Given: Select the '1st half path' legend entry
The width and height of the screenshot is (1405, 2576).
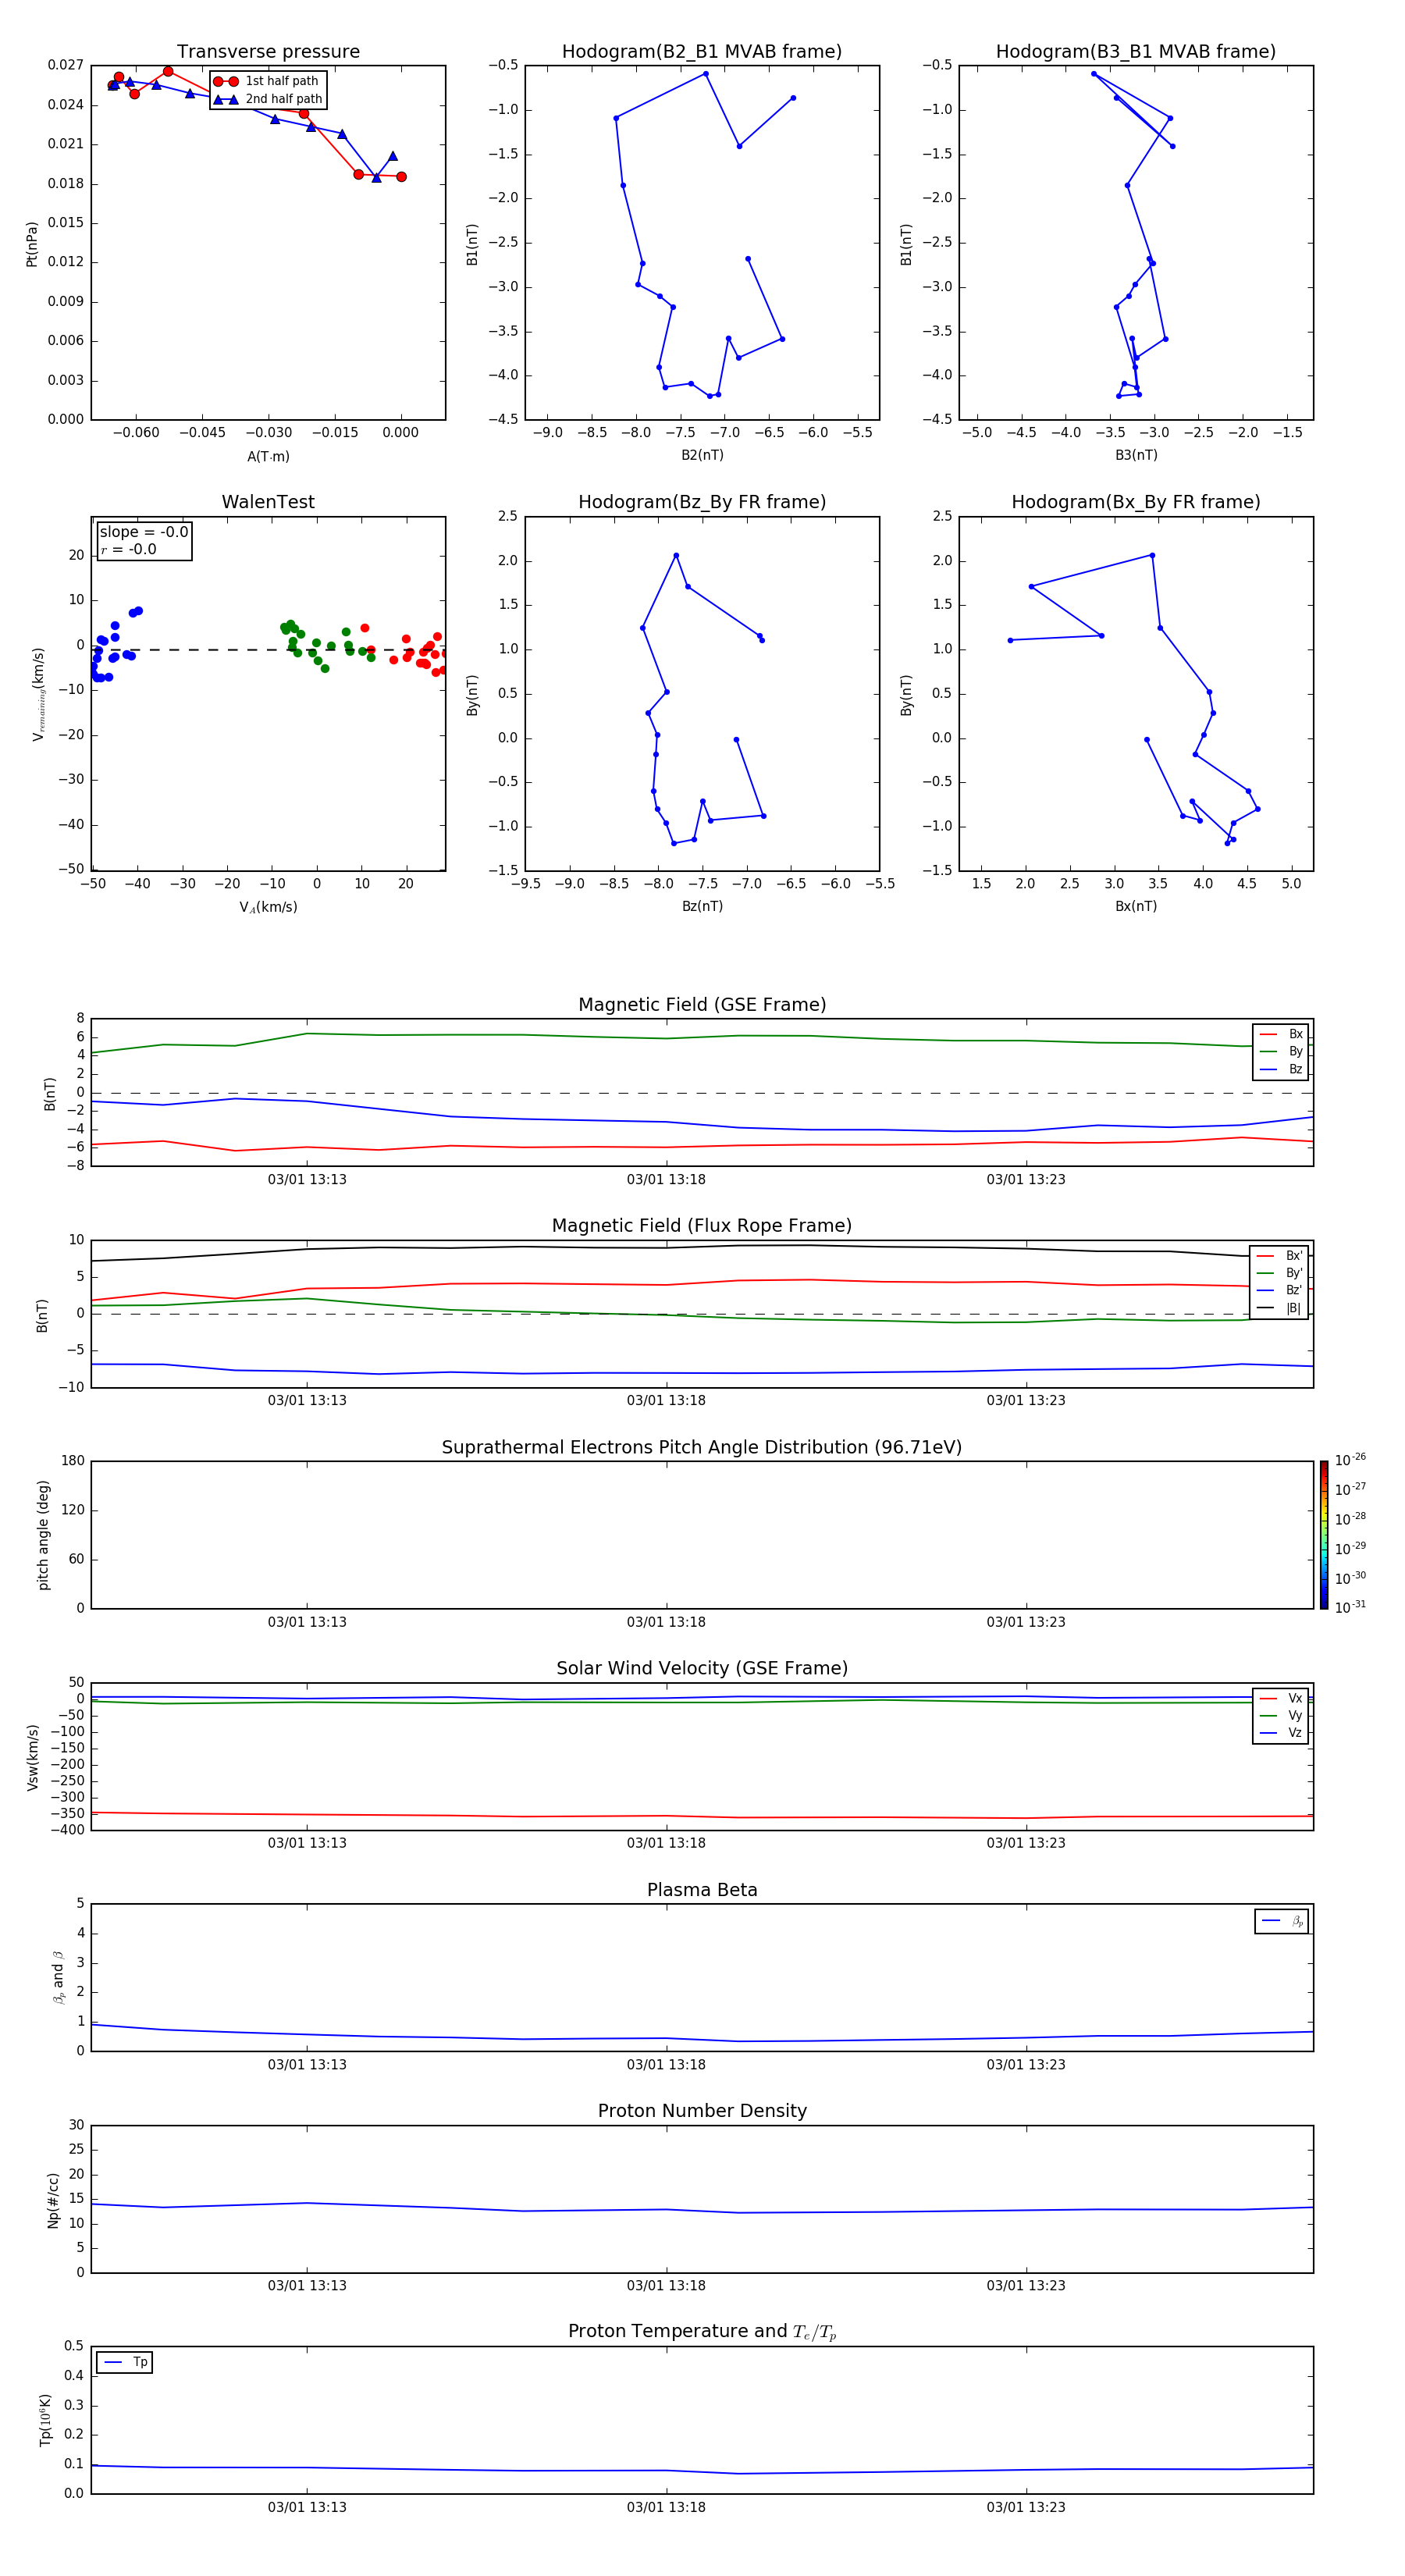Looking at the screenshot, I should tap(266, 81).
